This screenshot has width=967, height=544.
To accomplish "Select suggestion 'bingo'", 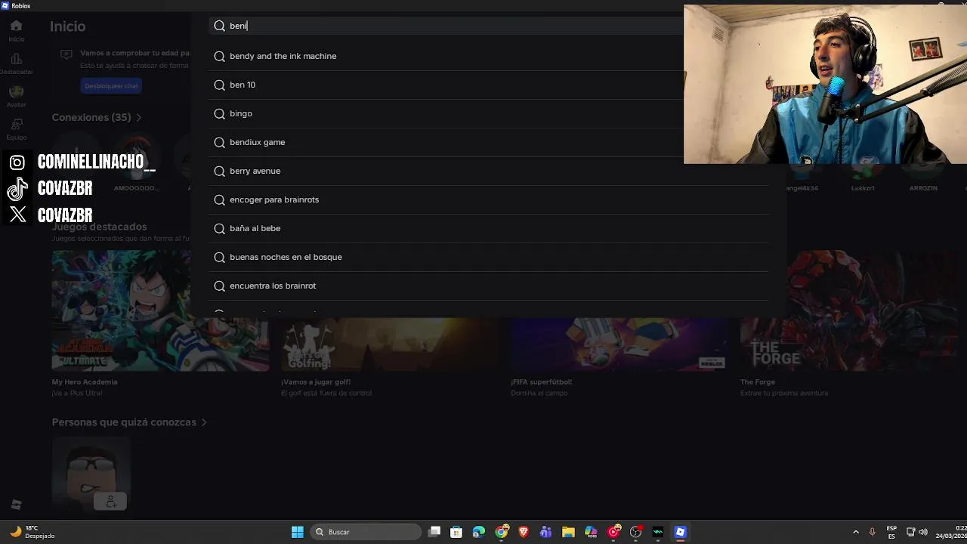I will (x=489, y=113).
